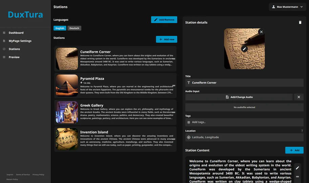Click the Add tags input field
This screenshot has width=309, height=183.
244,122
